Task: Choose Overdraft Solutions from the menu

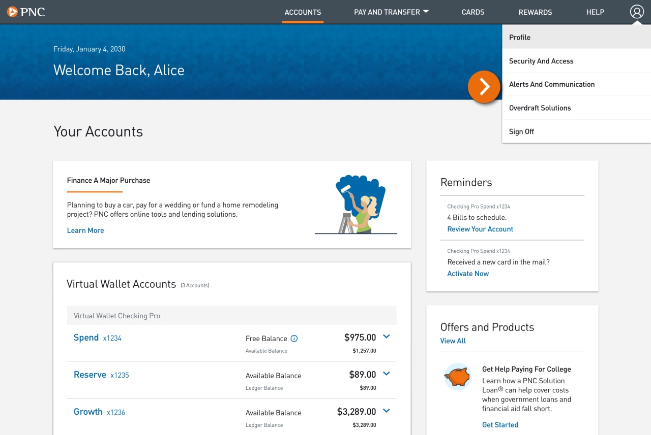Action: point(540,108)
